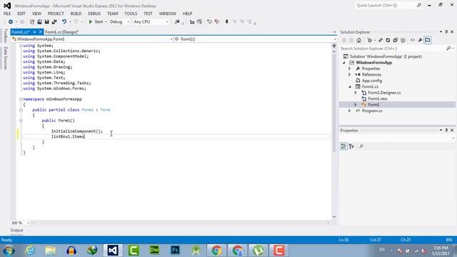Select App.config in Solution Explorer

pos(372,81)
